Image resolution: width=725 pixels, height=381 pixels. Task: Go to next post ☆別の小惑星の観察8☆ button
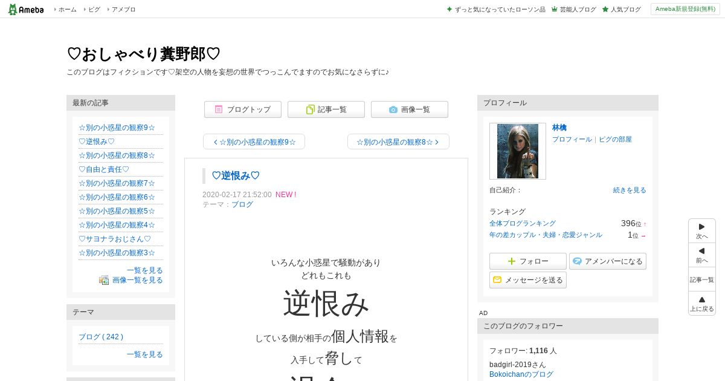tap(398, 142)
